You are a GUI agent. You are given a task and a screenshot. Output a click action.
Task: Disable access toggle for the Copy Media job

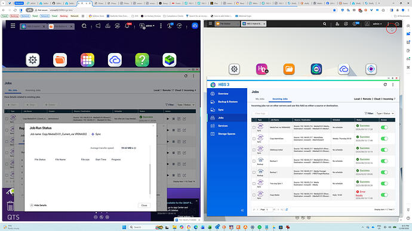384,195
